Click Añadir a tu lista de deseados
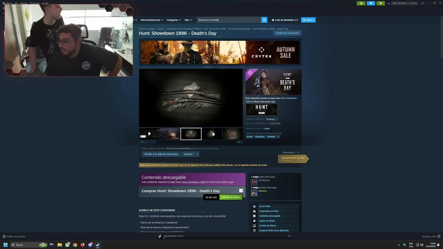Image resolution: width=443 pixels, height=249 pixels. tap(161, 154)
